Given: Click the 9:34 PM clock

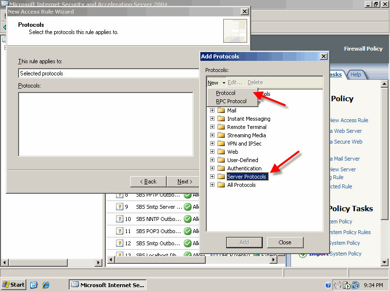Looking at the screenshot, I should (x=373, y=285).
